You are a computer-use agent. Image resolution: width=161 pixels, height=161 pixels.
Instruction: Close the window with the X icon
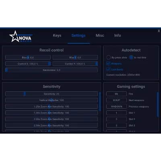pos(159,31)
